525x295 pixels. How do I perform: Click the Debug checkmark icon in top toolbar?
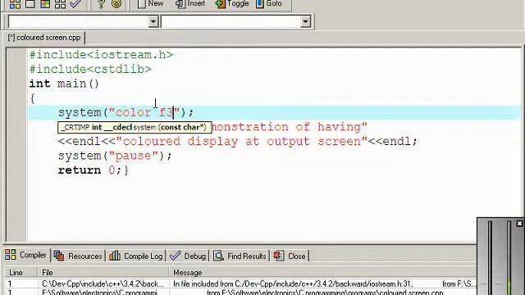75,3
